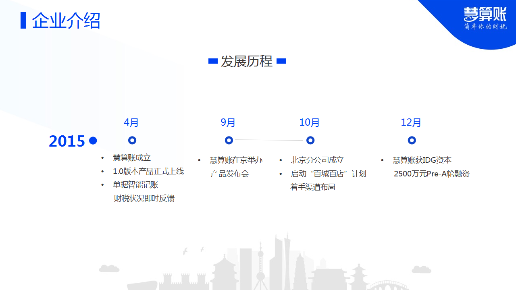Click the text 产品发布会
This screenshot has width=516, height=290.
click(230, 174)
